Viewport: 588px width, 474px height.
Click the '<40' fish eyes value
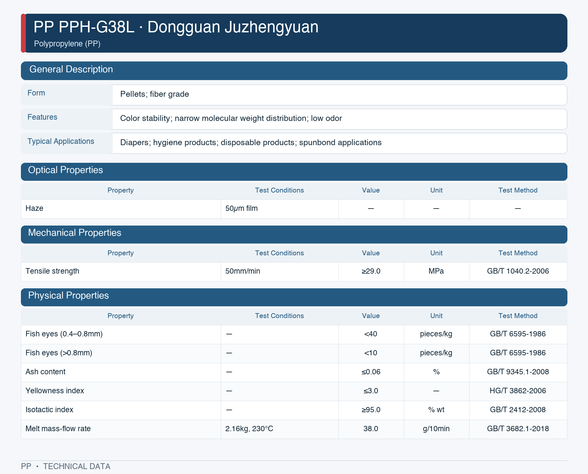point(371,334)
